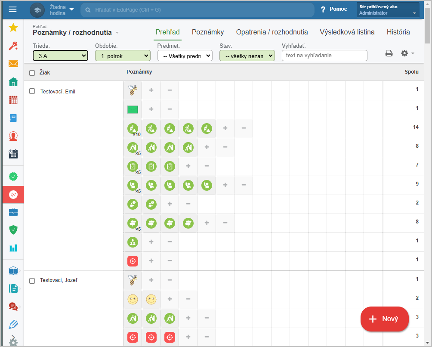Add a smiley note for Jozef with plus
The width and height of the screenshot is (432, 347).
click(170, 299)
